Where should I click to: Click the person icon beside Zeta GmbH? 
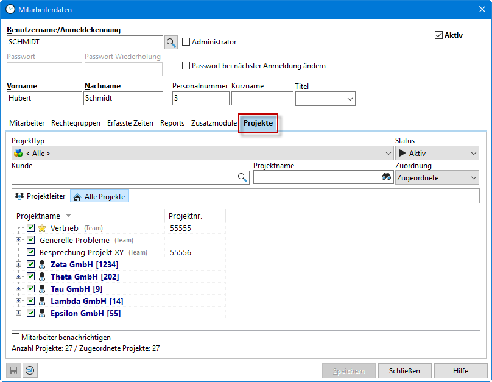tap(42, 264)
